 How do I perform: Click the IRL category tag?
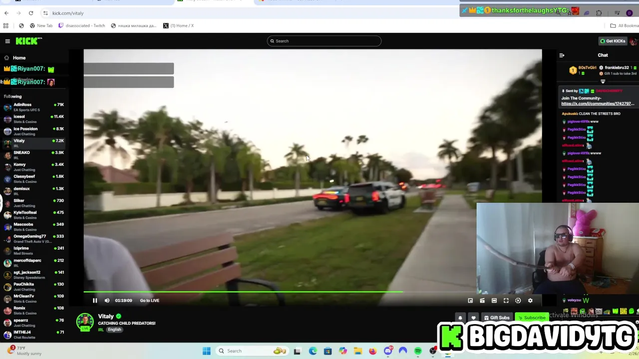point(100,330)
